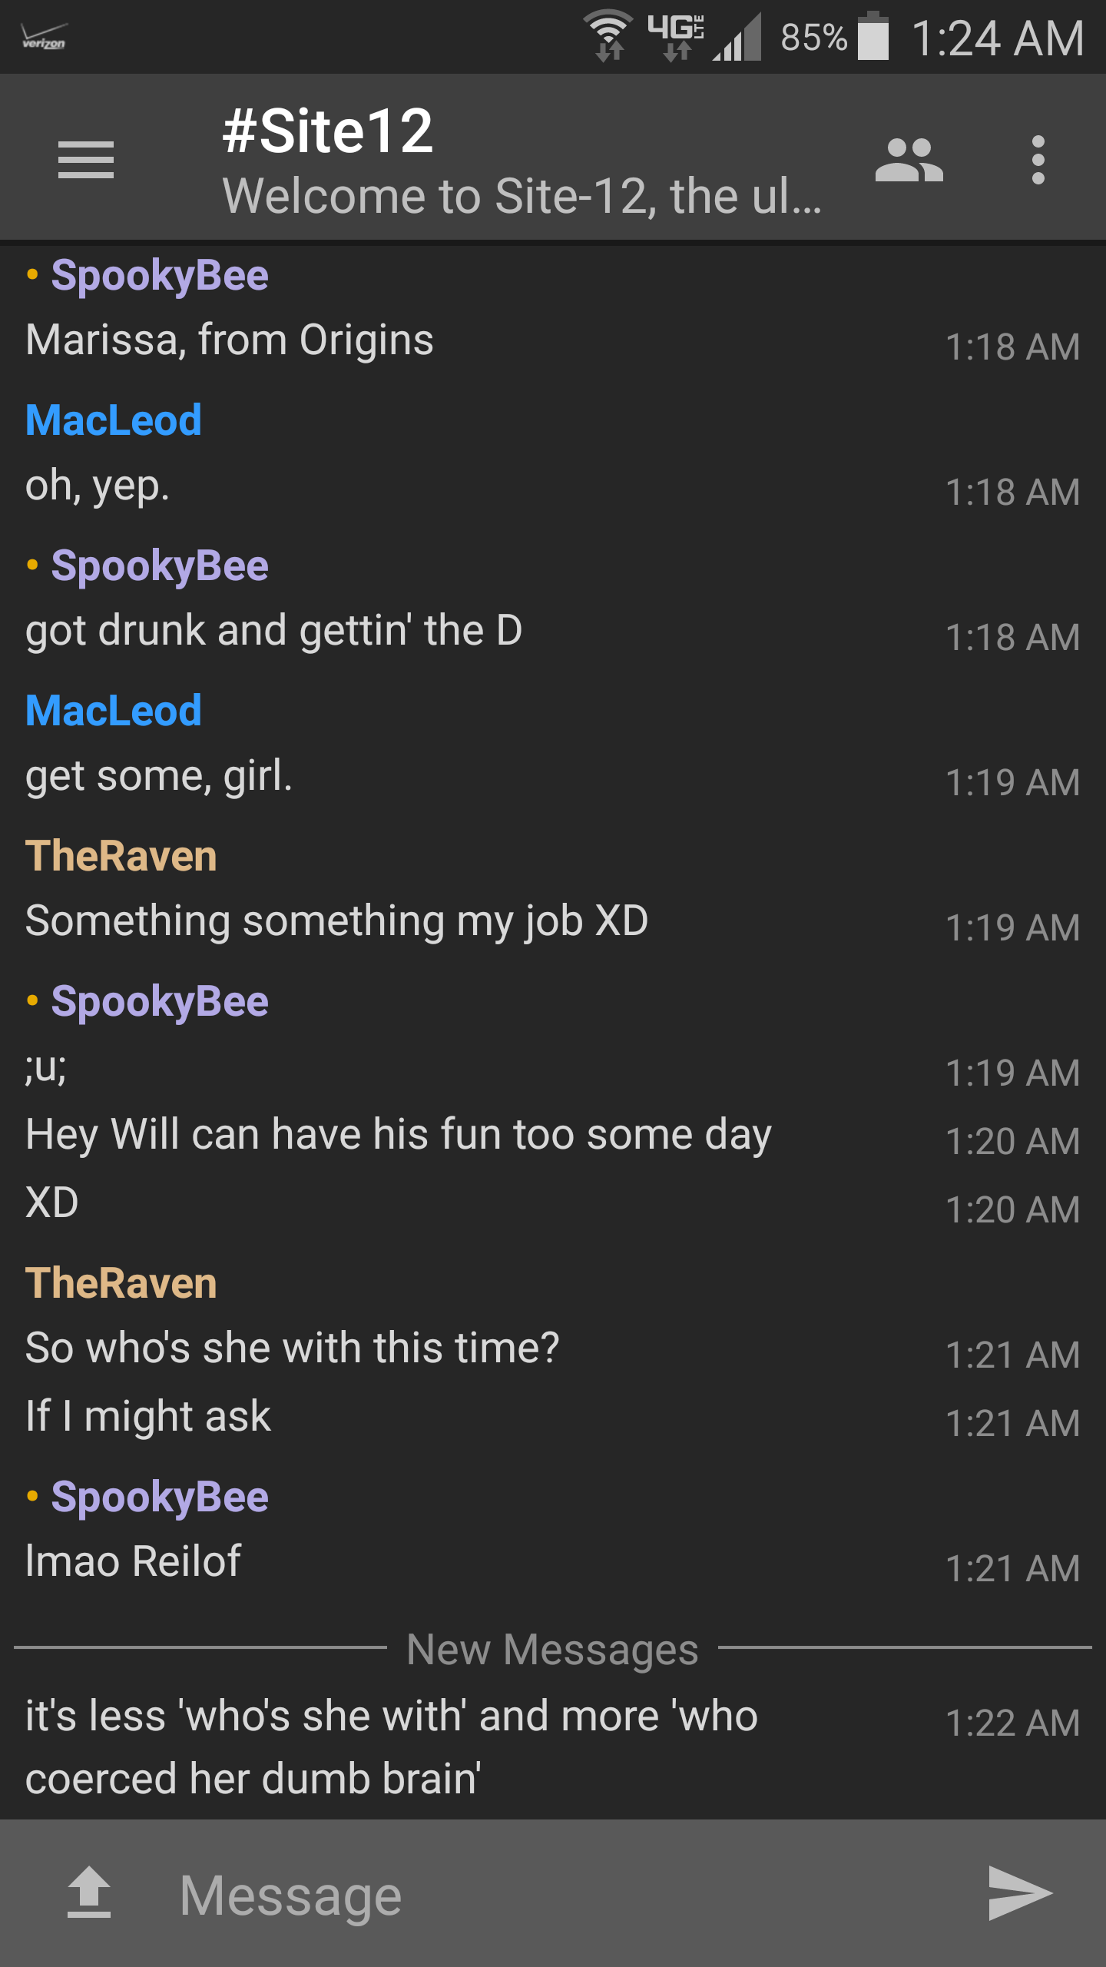Tap the 4G LTE signal icon
This screenshot has width=1106, height=1967.
coord(676,35)
